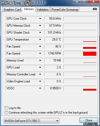This screenshot has height=126, width=100.
Task: Open the GPU Core Clock dropdown arrow
Action: point(40,19)
